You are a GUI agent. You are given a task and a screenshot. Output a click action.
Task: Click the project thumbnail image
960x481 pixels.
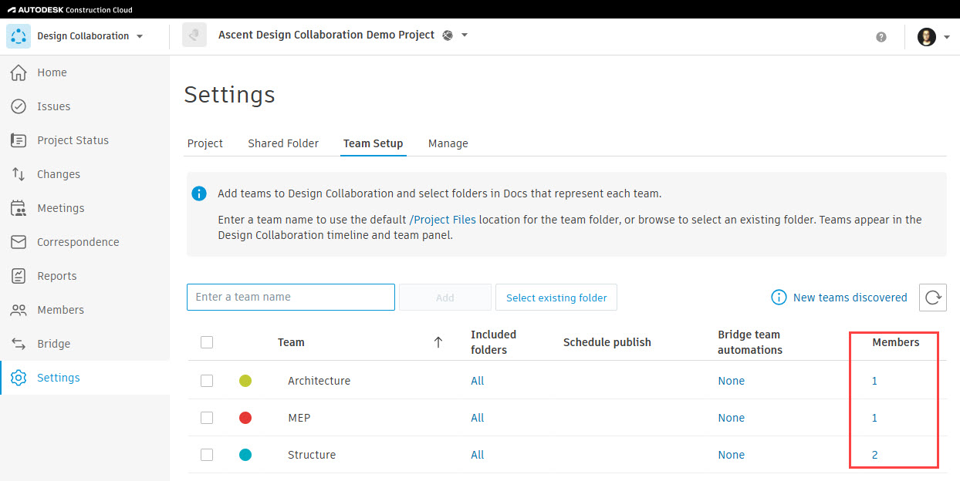194,35
